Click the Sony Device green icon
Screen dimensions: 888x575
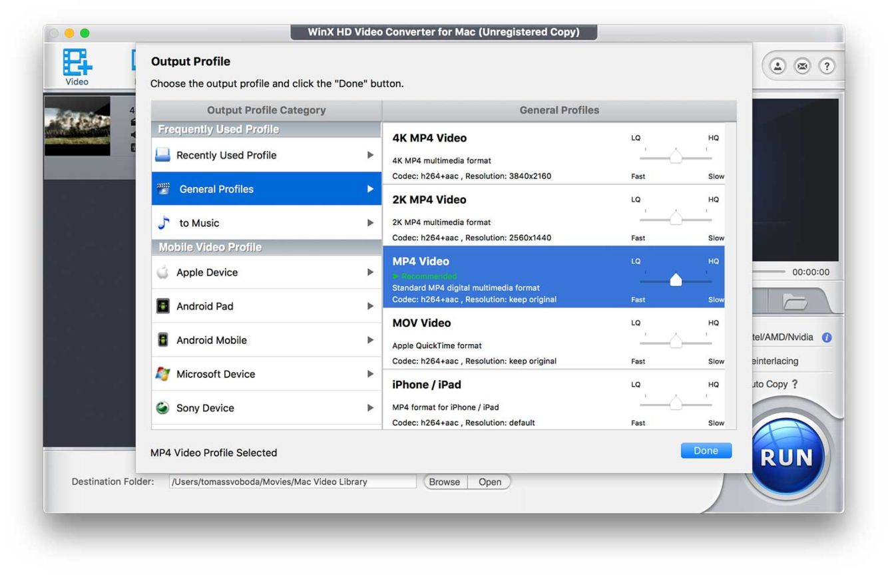162,408
